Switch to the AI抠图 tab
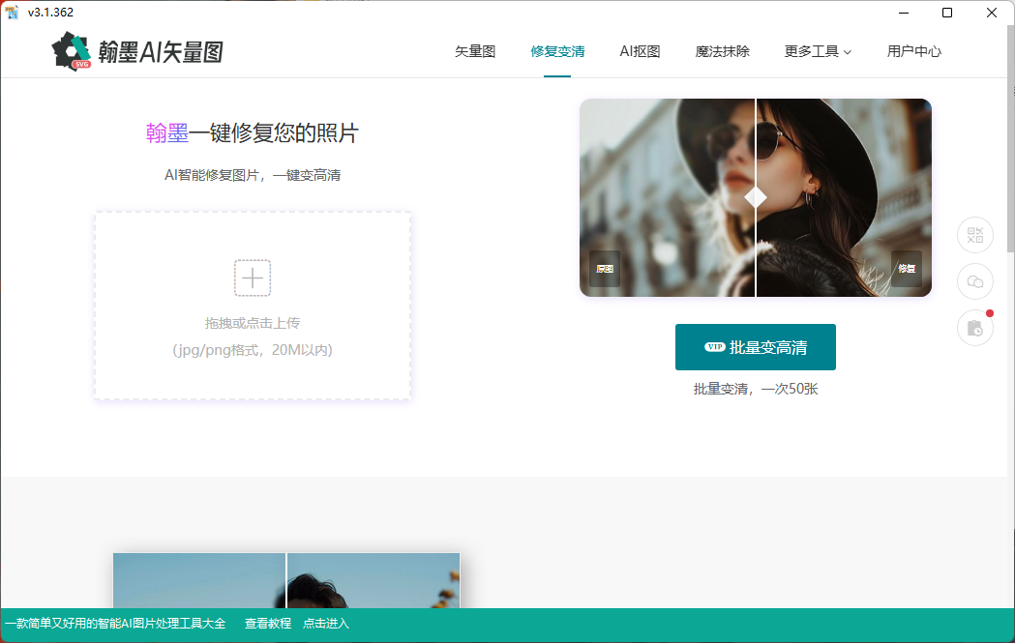 tap(640, 51)
